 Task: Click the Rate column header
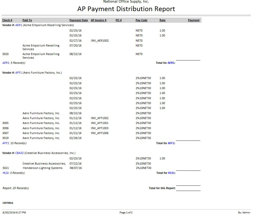[x=162, y=20]
